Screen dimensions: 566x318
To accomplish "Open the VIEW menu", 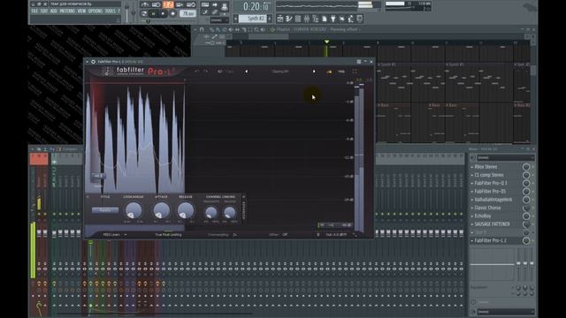I will coord(81,11).
